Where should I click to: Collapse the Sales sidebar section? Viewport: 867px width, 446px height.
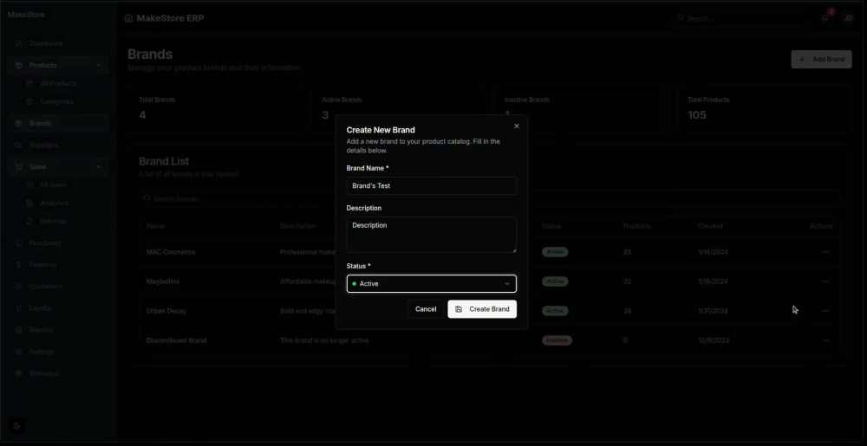(58, 166)
